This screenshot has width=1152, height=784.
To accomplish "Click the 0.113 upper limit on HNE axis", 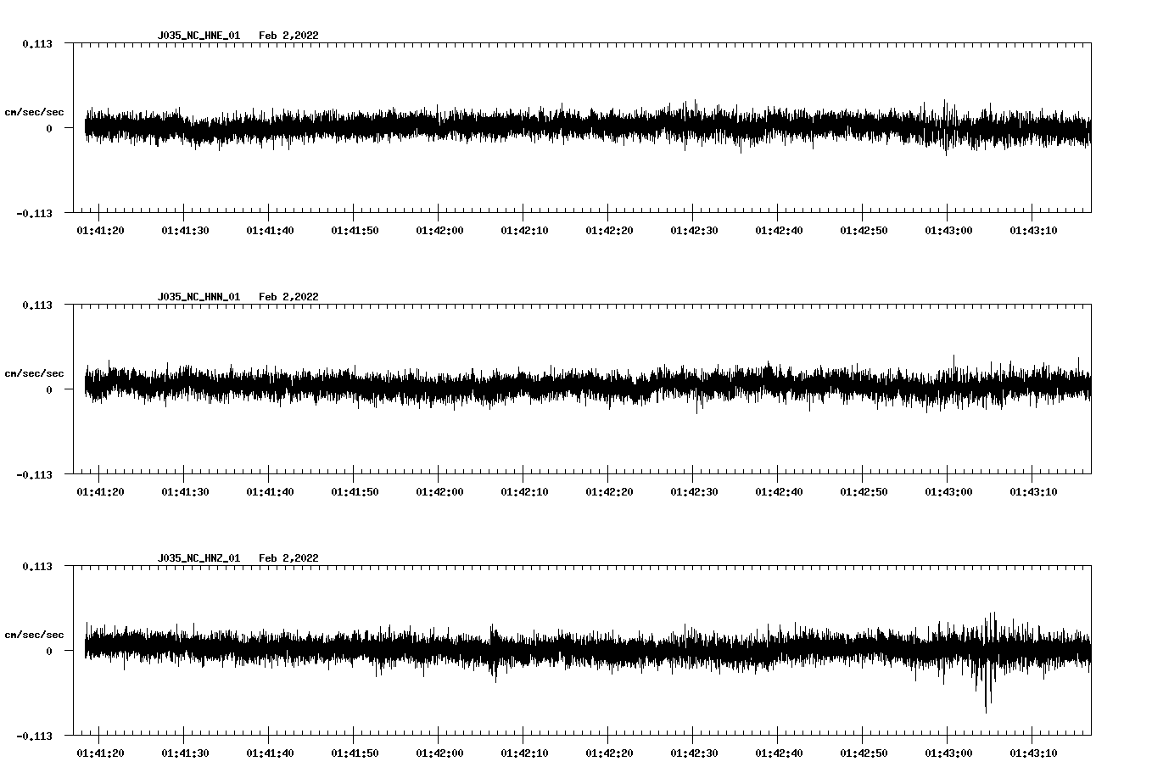I will [x=36, y=43].
